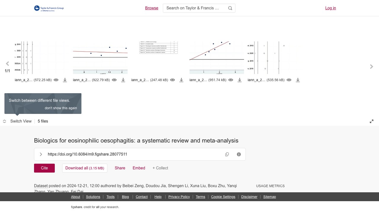The width and height of the screenshot is (379, 213).
Task: Dismiss tooltip with don't show again
Action: pyautogui.click(x=61, y=108)
